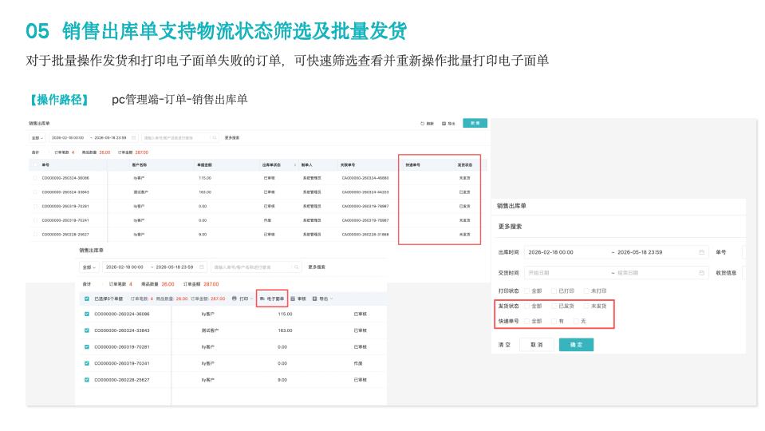This screenshot has height=431, width=765.
Task: Click 结束日期 field of 交货时间
Action: [628, 273]
